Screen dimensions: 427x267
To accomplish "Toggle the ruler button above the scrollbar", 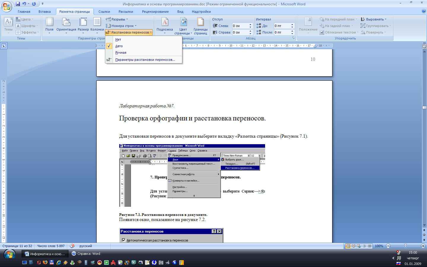I will [424, 46].
